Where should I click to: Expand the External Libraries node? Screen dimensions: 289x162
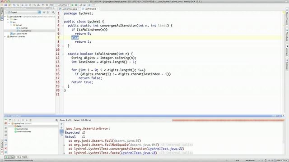coord(5,36)
